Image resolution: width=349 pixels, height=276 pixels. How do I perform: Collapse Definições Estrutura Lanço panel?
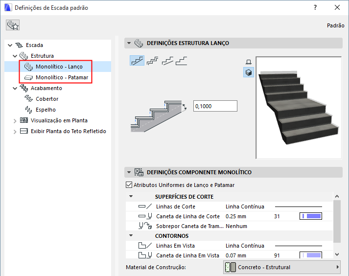[129, 43]
